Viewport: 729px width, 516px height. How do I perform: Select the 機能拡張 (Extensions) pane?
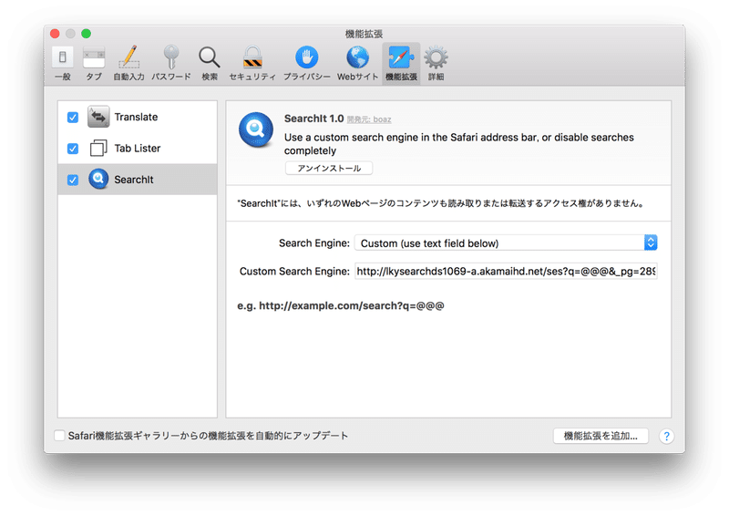pyautogui.click(x=401, y=63)
